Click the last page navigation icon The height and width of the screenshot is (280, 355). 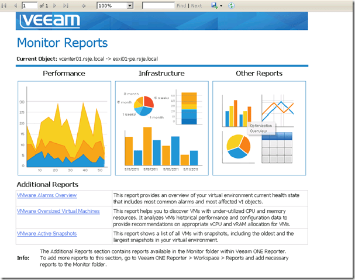(x=66, y=5)
